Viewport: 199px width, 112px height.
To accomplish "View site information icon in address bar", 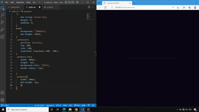I will point(112,7).
